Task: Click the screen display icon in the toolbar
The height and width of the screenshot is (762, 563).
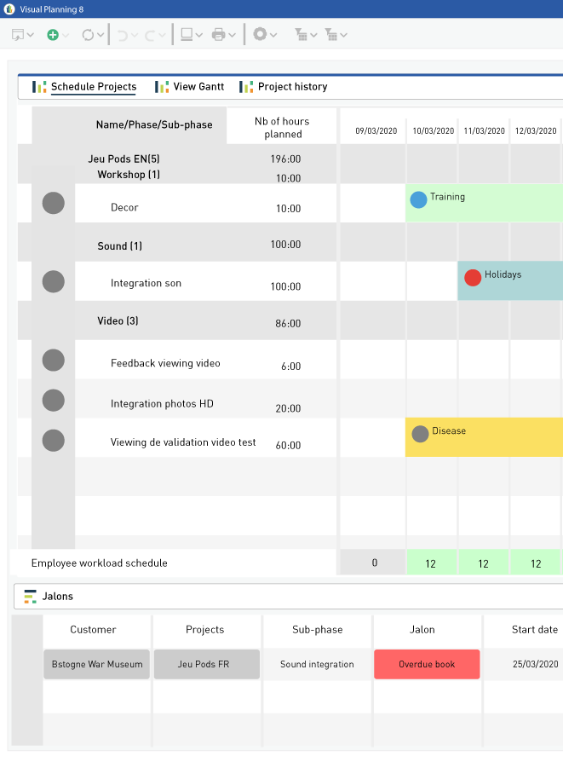Action: click(187, 35)
